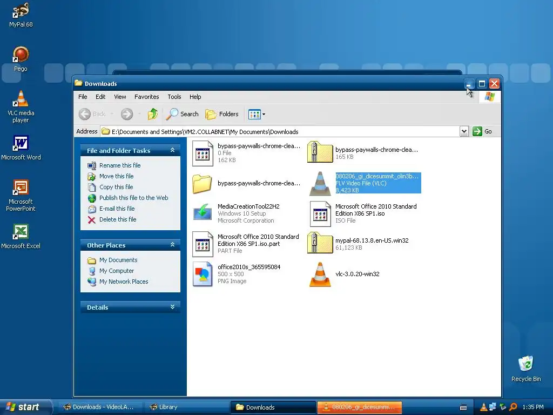Click the VLC cone tray icon
Image resolution: width=553 pixels, height=415 pixels.
click(x=484, y=407)
